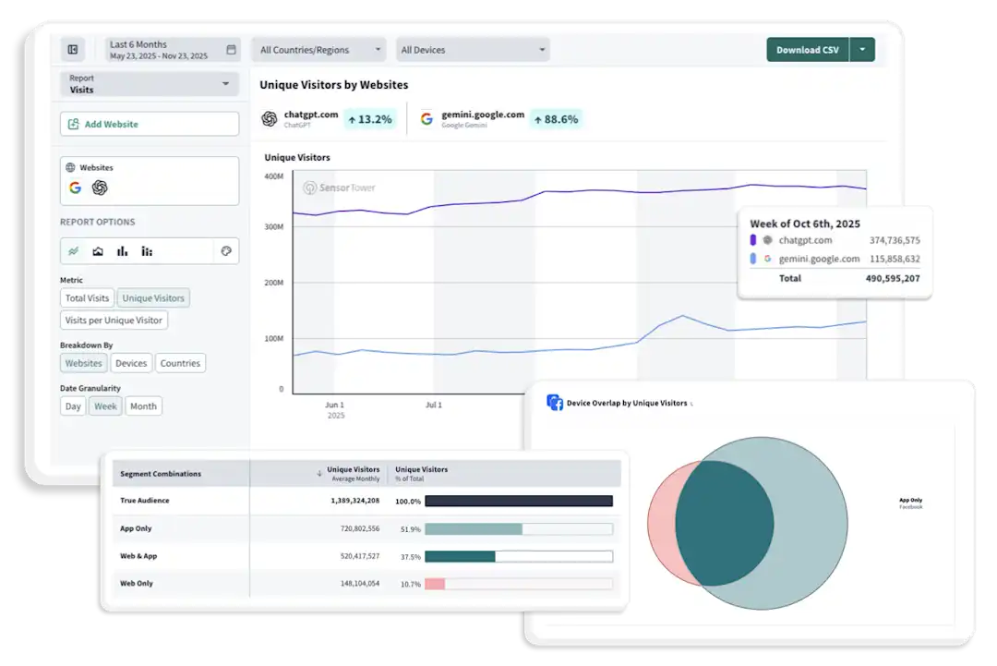
Task: Select the bar chart view icon
Action: (x=122, y=251)
